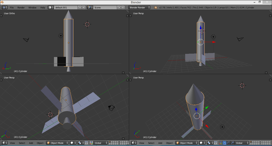
Task: Open the Add menu in bottom-right viewport
Action: click(x=160, y=143)
